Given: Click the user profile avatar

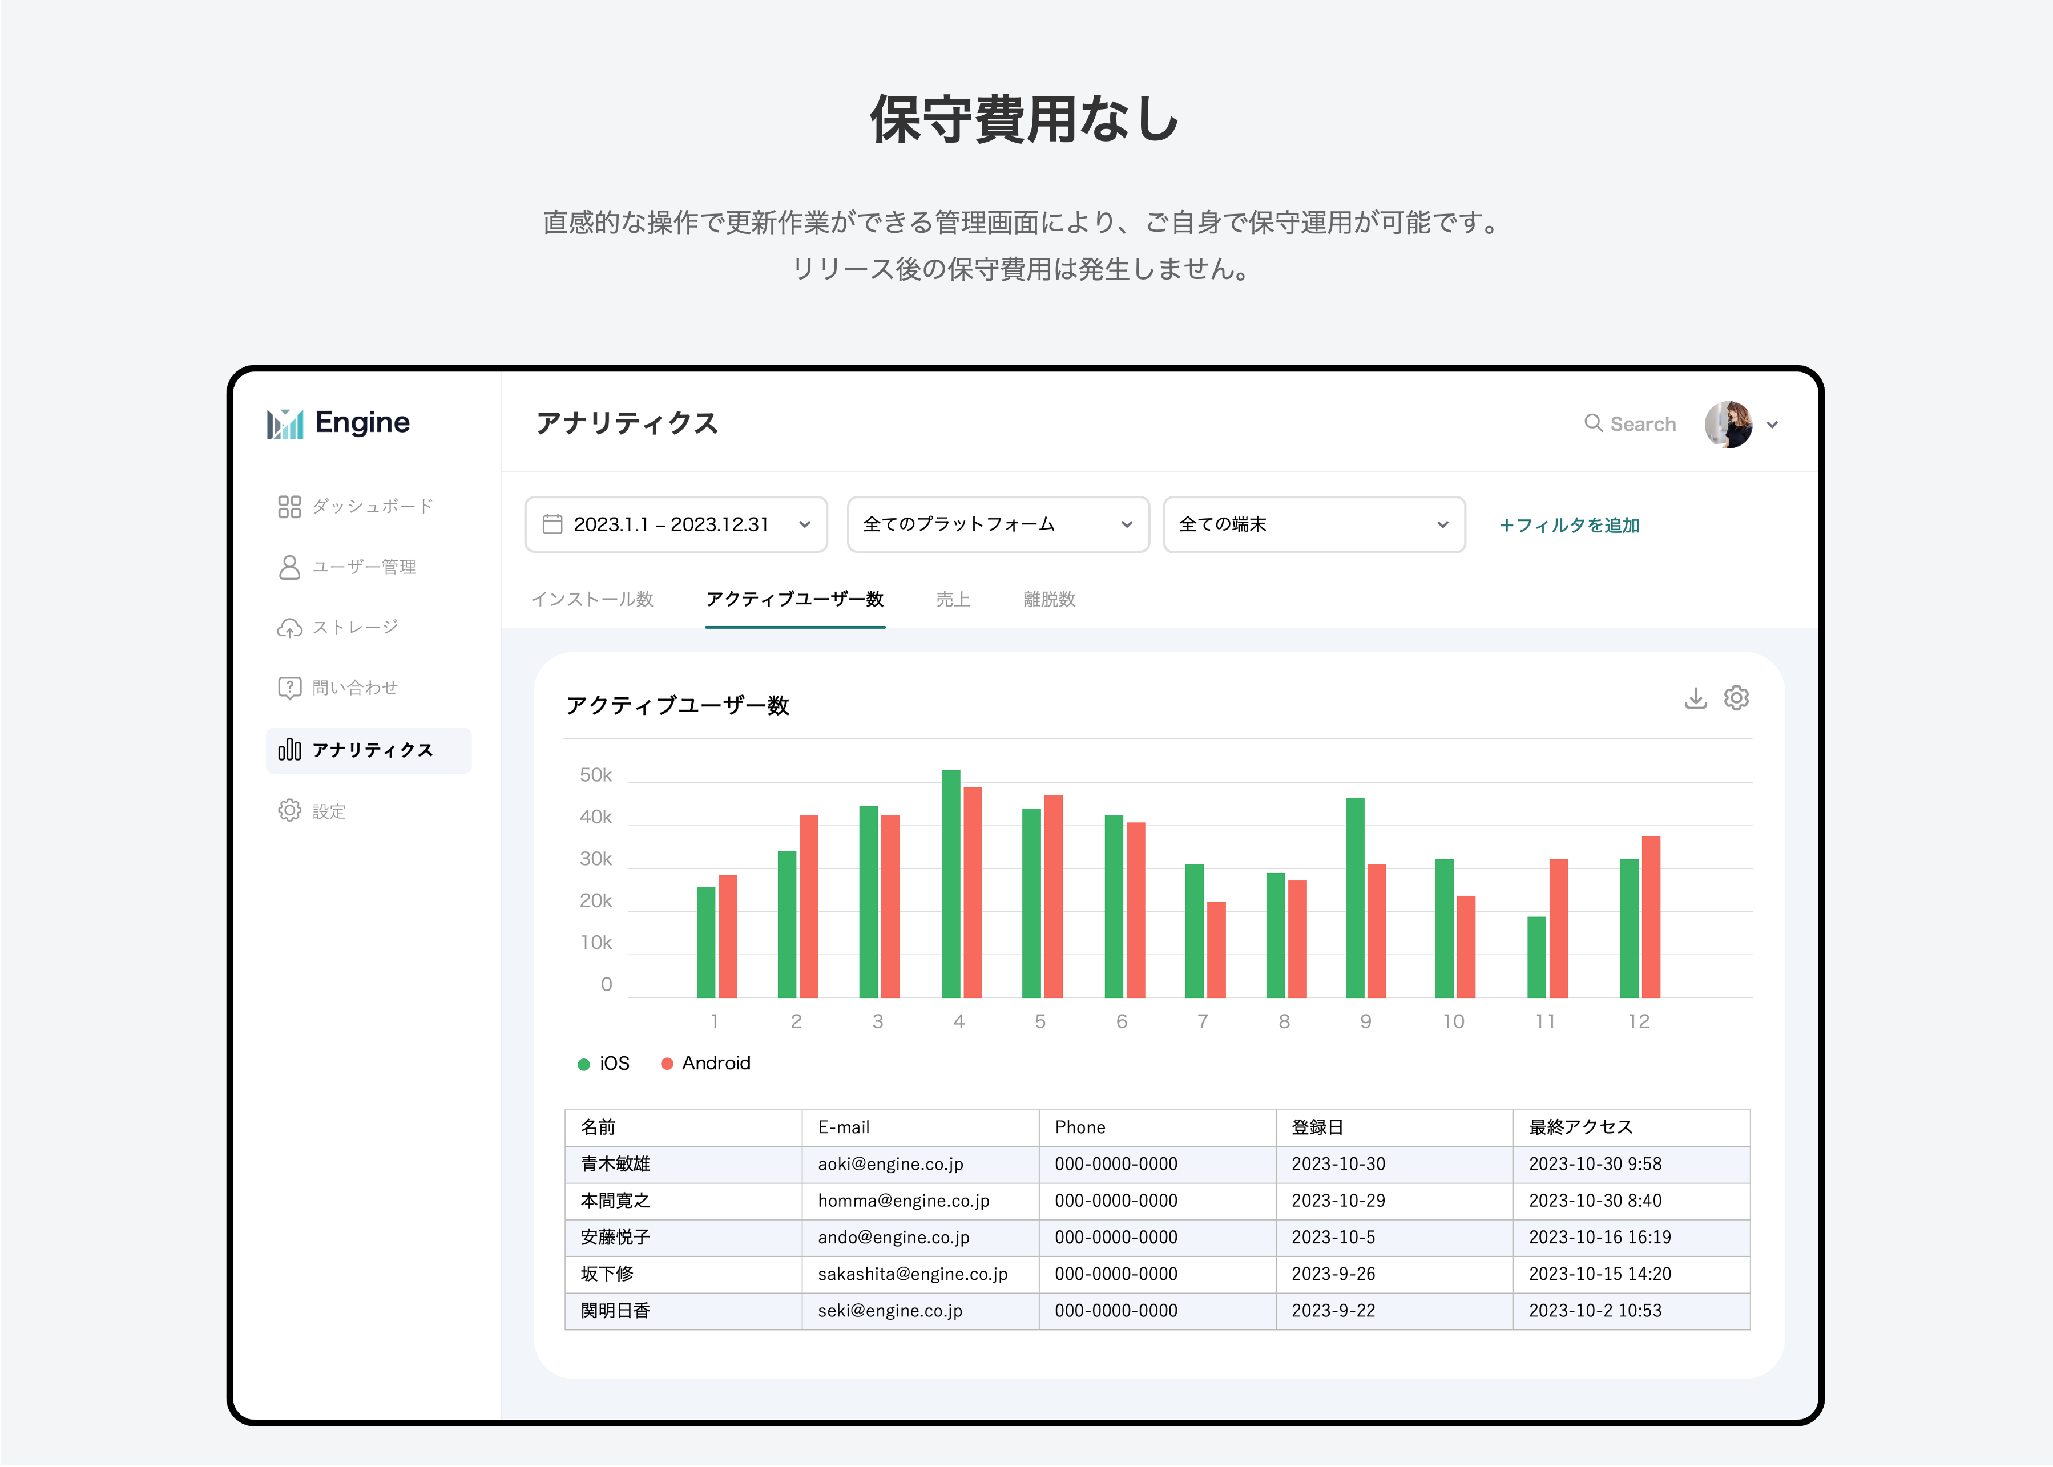Looking at the screenshot, I should [x=1728, y=425].
